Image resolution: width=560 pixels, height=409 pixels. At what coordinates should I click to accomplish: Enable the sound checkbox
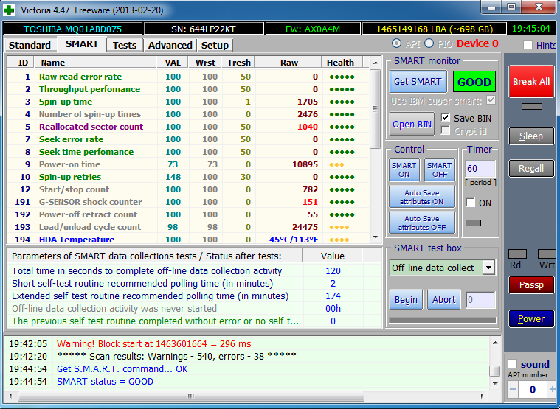[513, 364]
